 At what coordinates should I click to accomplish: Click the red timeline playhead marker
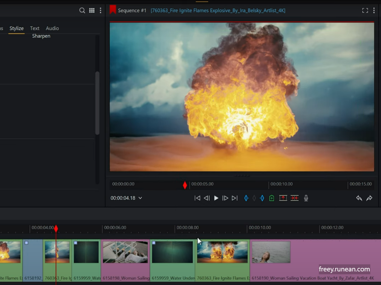(x=56, y=228)
